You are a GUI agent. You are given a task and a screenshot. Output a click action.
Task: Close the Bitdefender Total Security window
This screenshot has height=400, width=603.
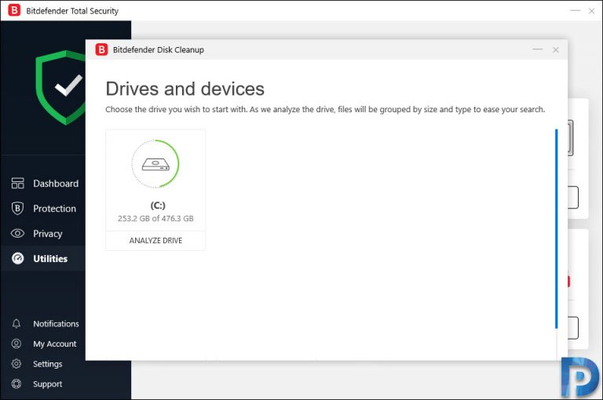592,11
